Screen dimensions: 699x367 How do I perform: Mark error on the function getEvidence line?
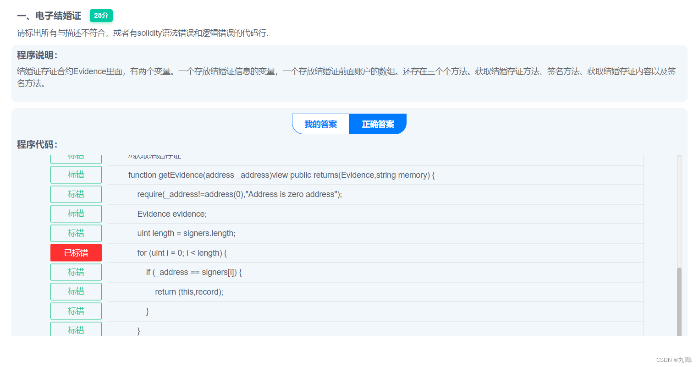coord(76,175)
